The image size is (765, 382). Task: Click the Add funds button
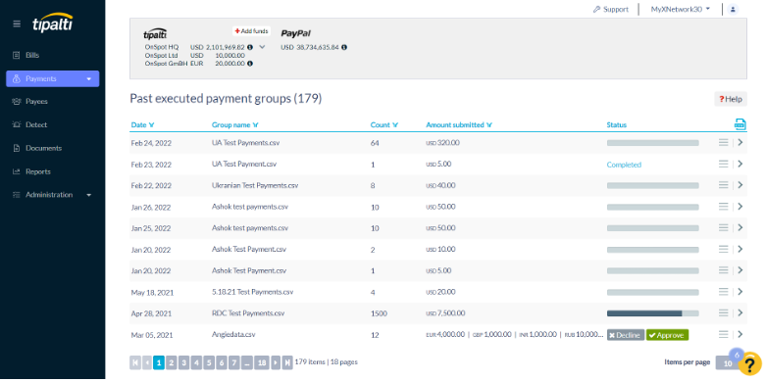tap(251, 31)
